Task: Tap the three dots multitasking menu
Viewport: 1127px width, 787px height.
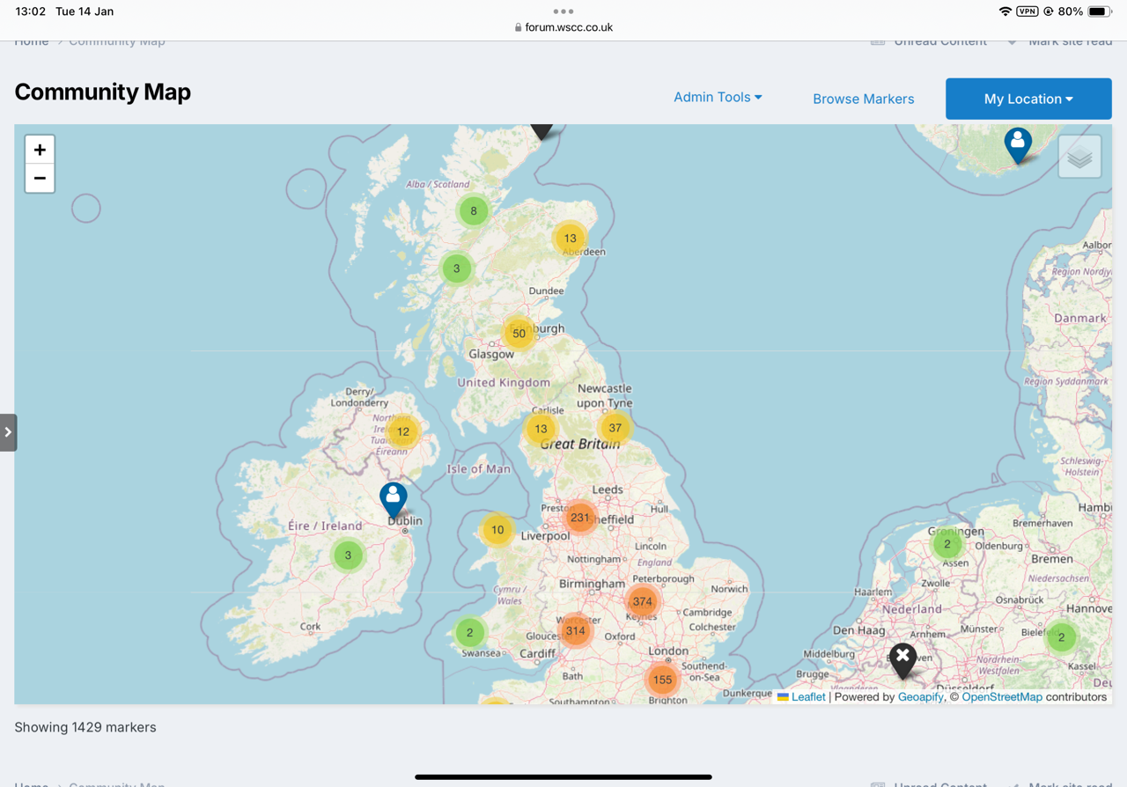Action: pos(563,11)
